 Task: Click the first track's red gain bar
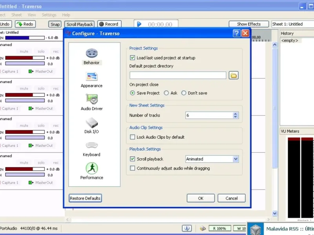tap(25, 58)
